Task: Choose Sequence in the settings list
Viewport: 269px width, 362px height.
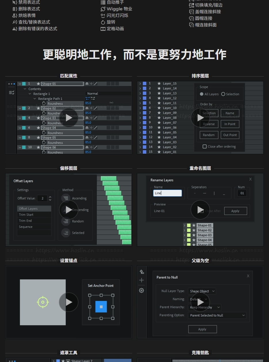Action: point(34,227)
